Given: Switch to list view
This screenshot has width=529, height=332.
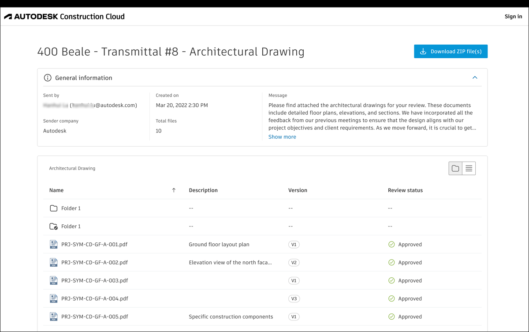Looking at the screenshot, I should pyautogui.click(x=469, y=168).
